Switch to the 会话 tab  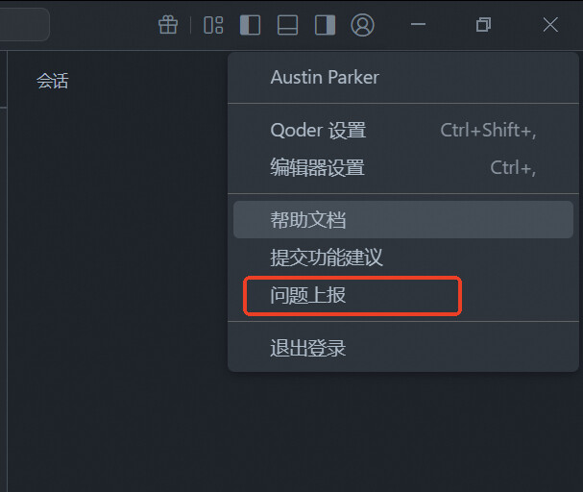point(53,82)
